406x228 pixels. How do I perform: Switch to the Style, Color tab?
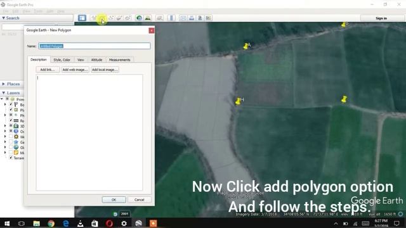pos(62,60)
